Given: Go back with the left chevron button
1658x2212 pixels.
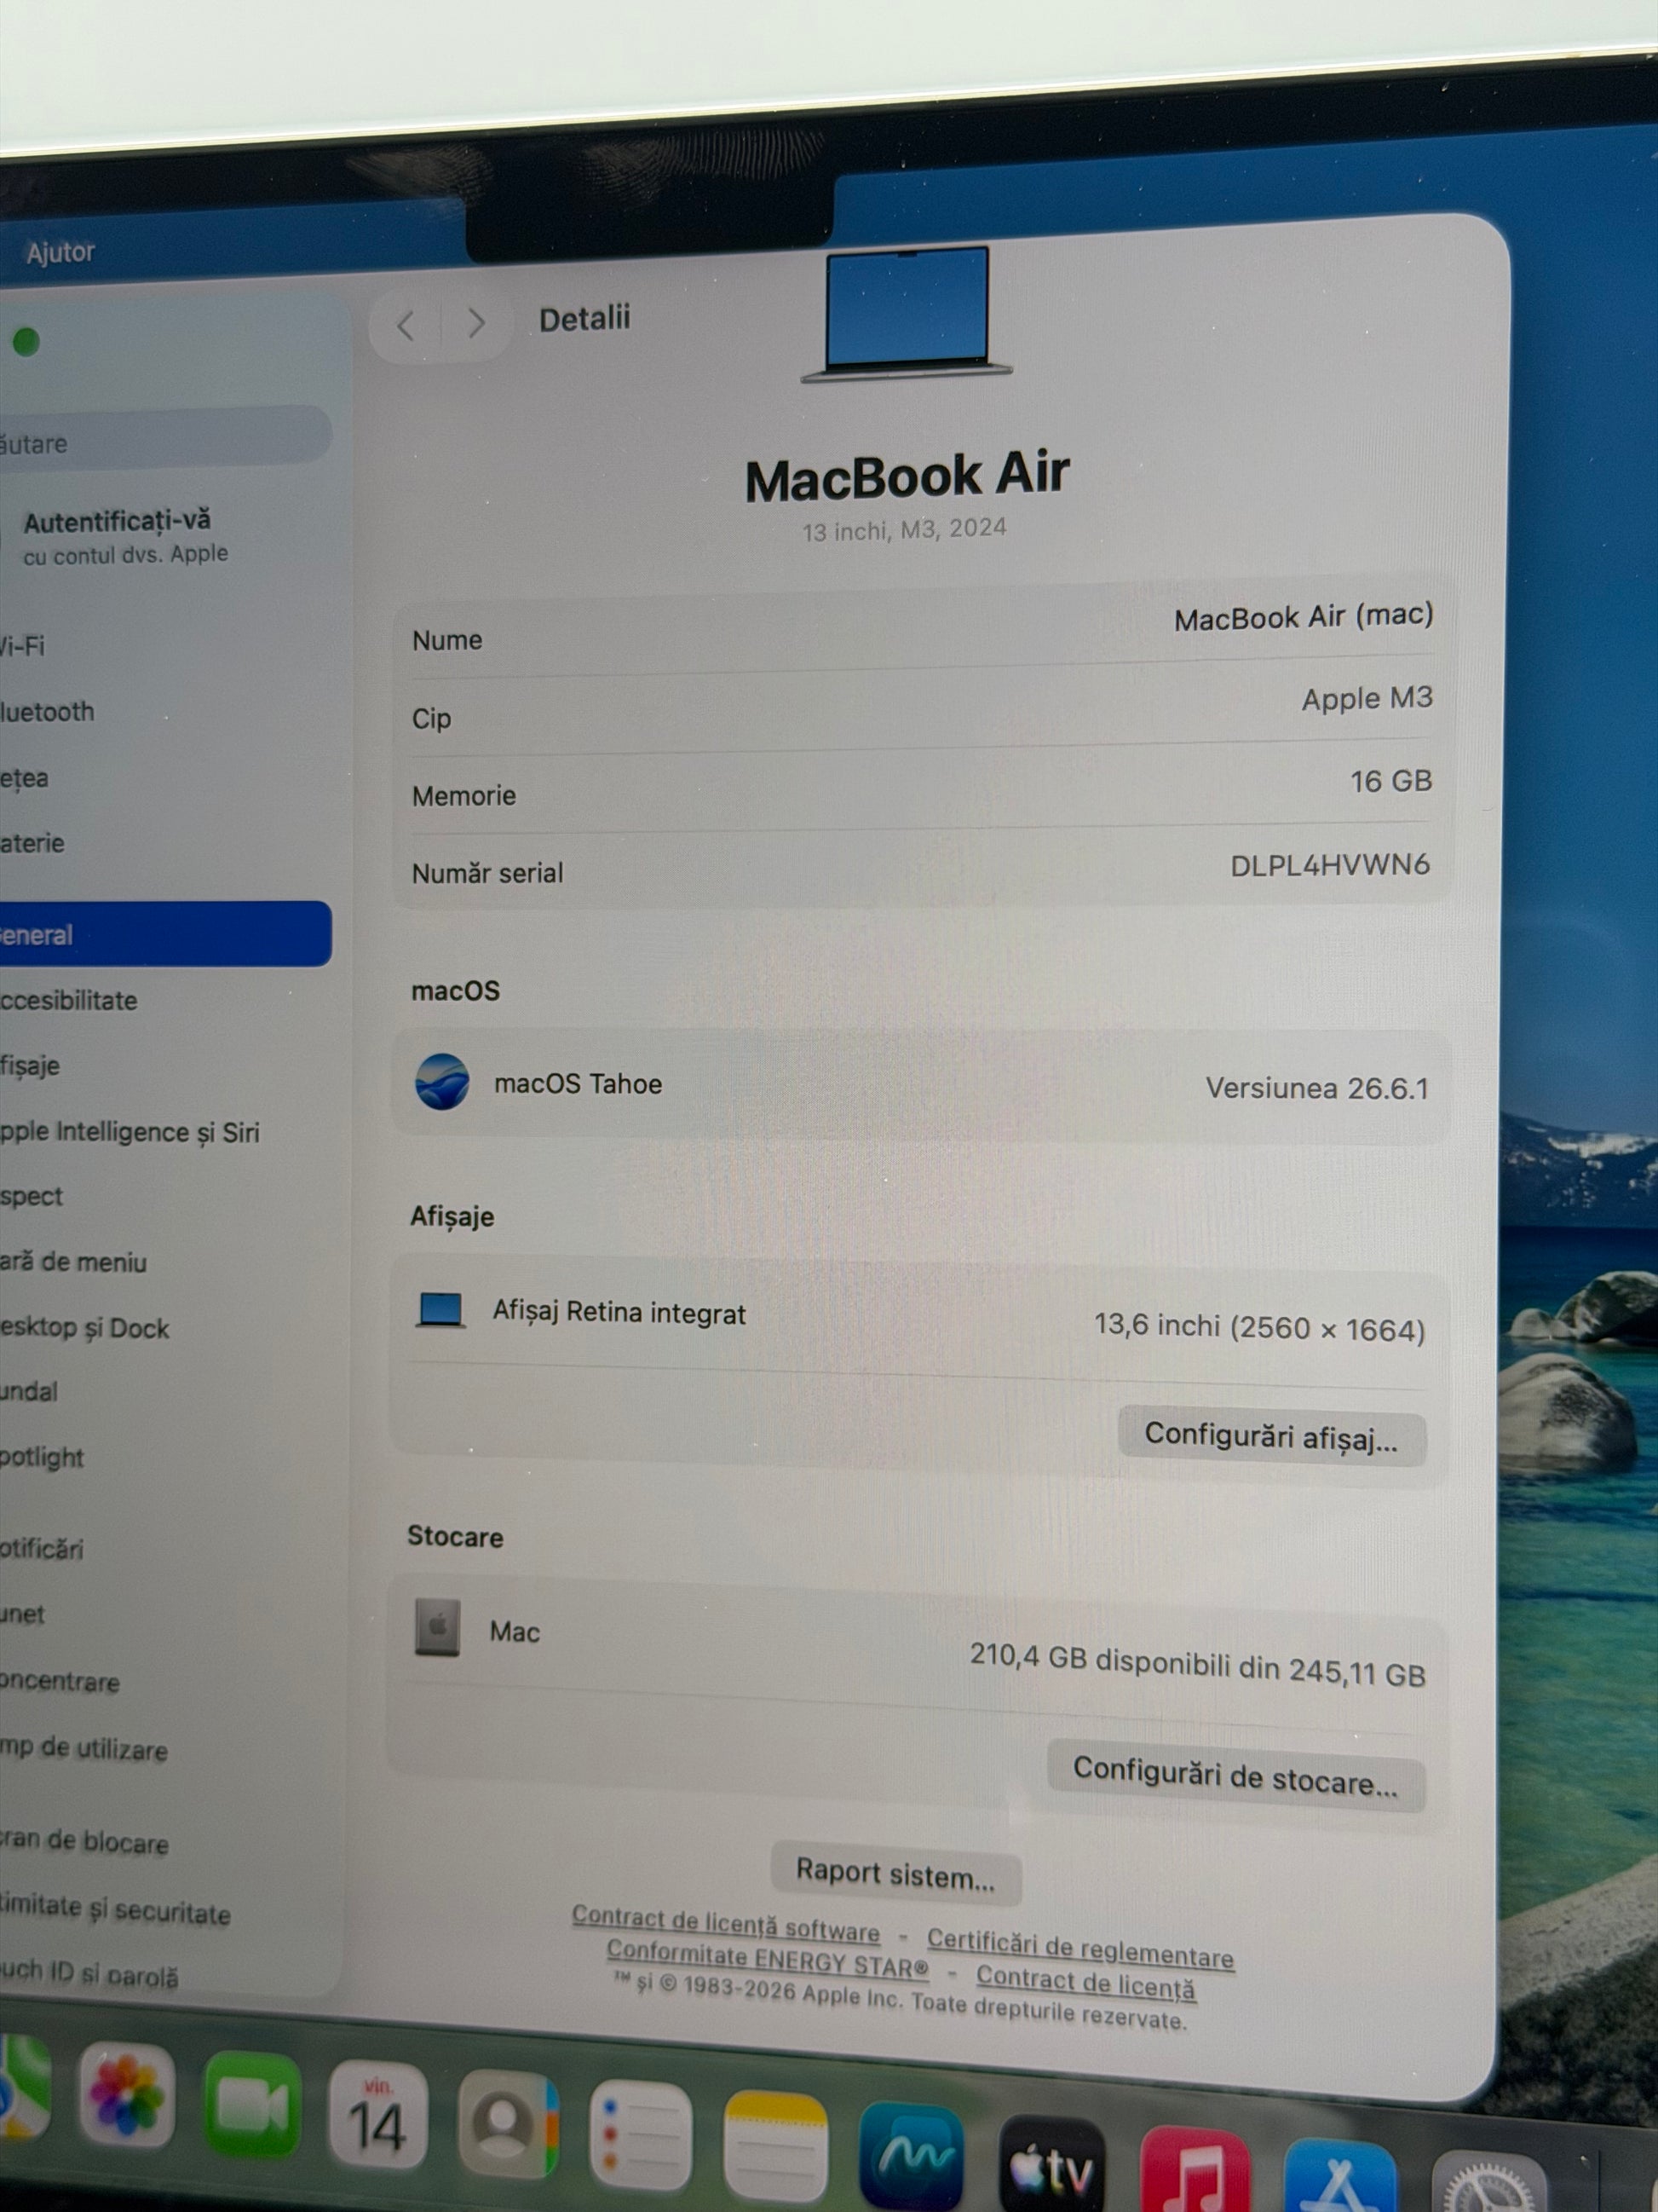Looking at the screenshot, I should tap(406, 324).
